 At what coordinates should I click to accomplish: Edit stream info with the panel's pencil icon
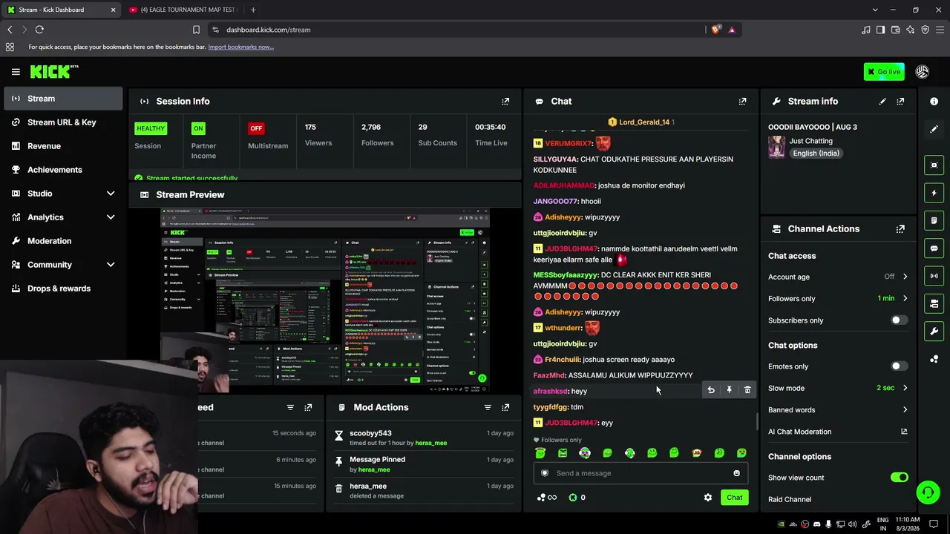(x=882, y=102)
